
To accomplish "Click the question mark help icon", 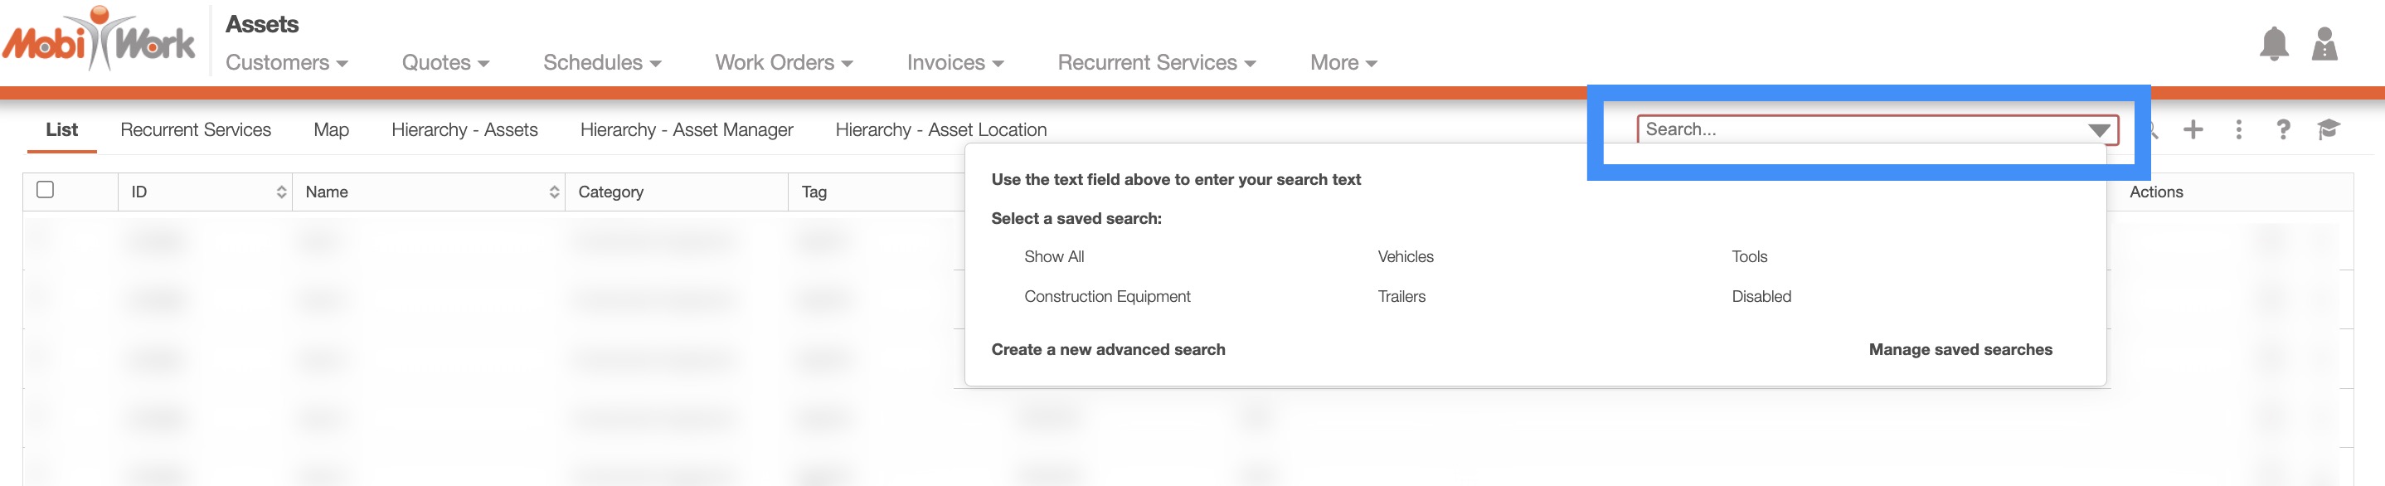I will click(2283, 129).
